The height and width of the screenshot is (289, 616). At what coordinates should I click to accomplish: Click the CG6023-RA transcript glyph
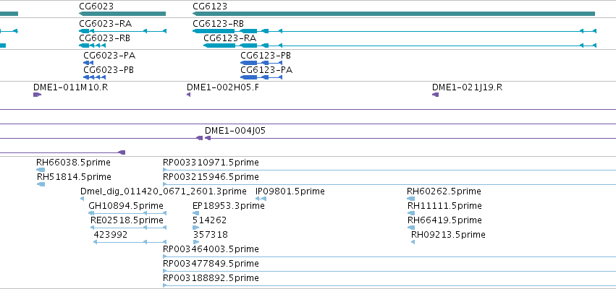coord(122,31)
